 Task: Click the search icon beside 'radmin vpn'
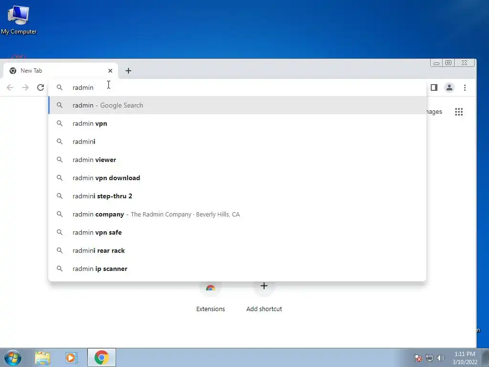(60, 124)
